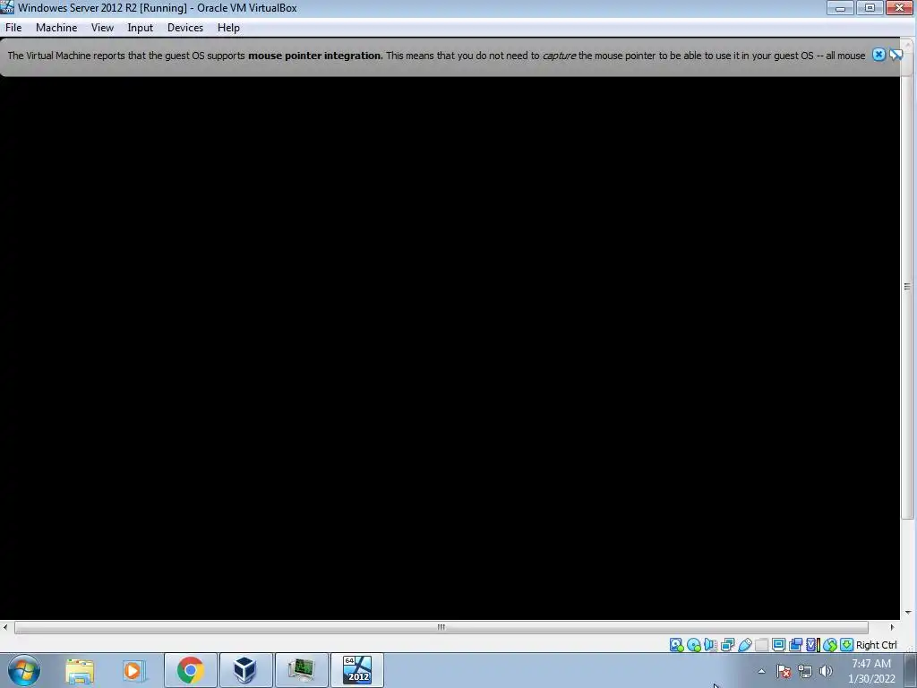
Task: Open the Input menu
Action: [141, 28]
